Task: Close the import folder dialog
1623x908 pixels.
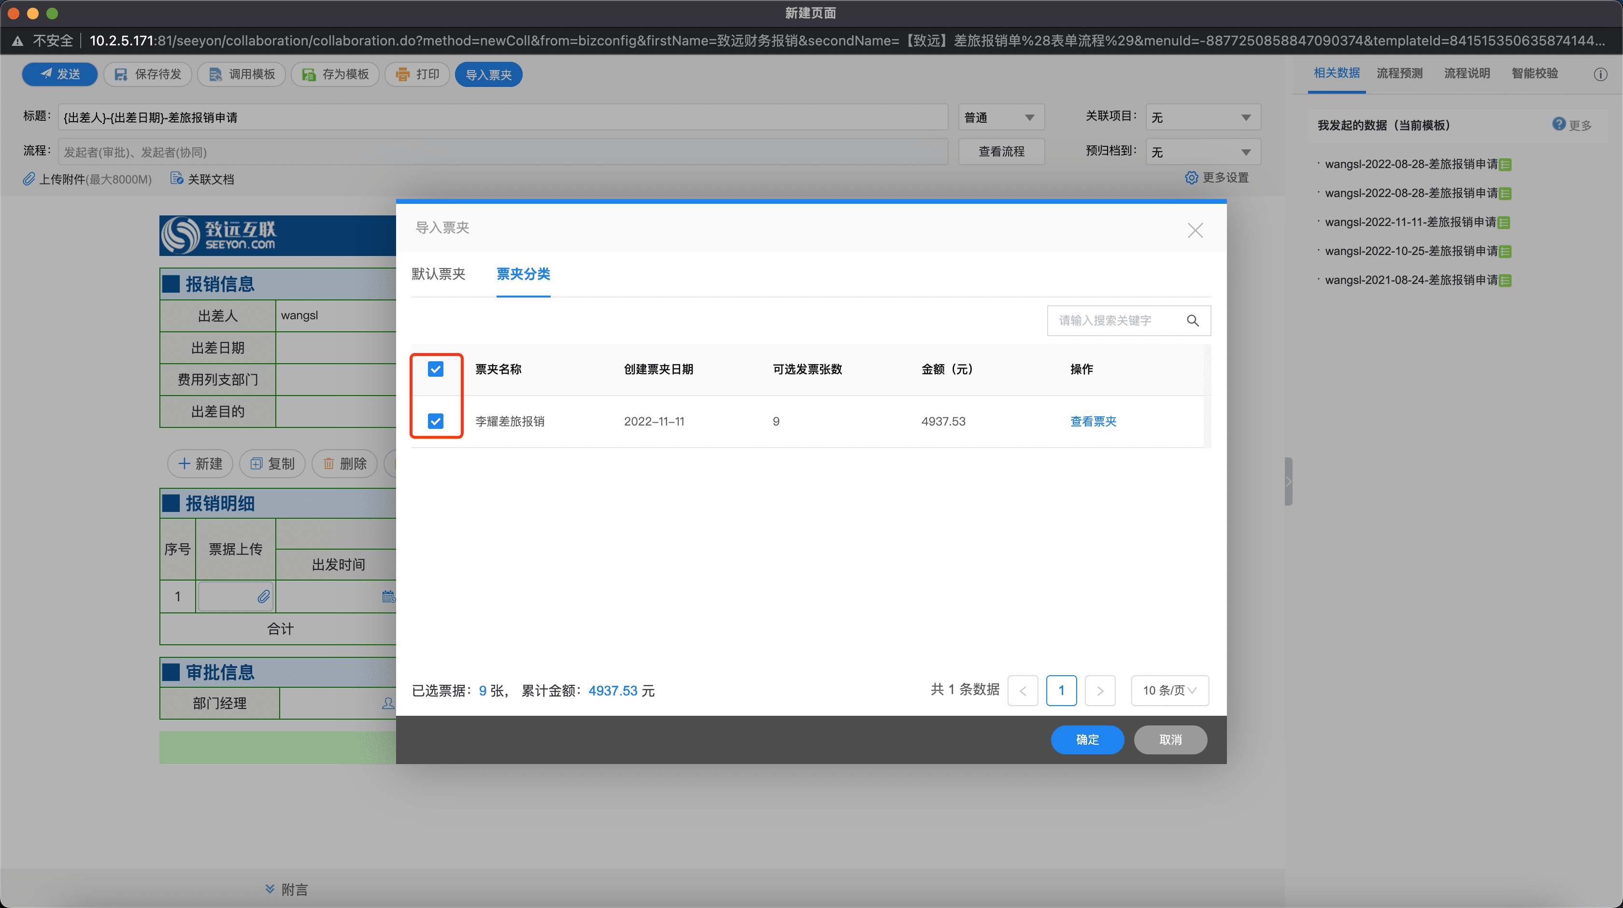Action: (x=1195, y=230)
